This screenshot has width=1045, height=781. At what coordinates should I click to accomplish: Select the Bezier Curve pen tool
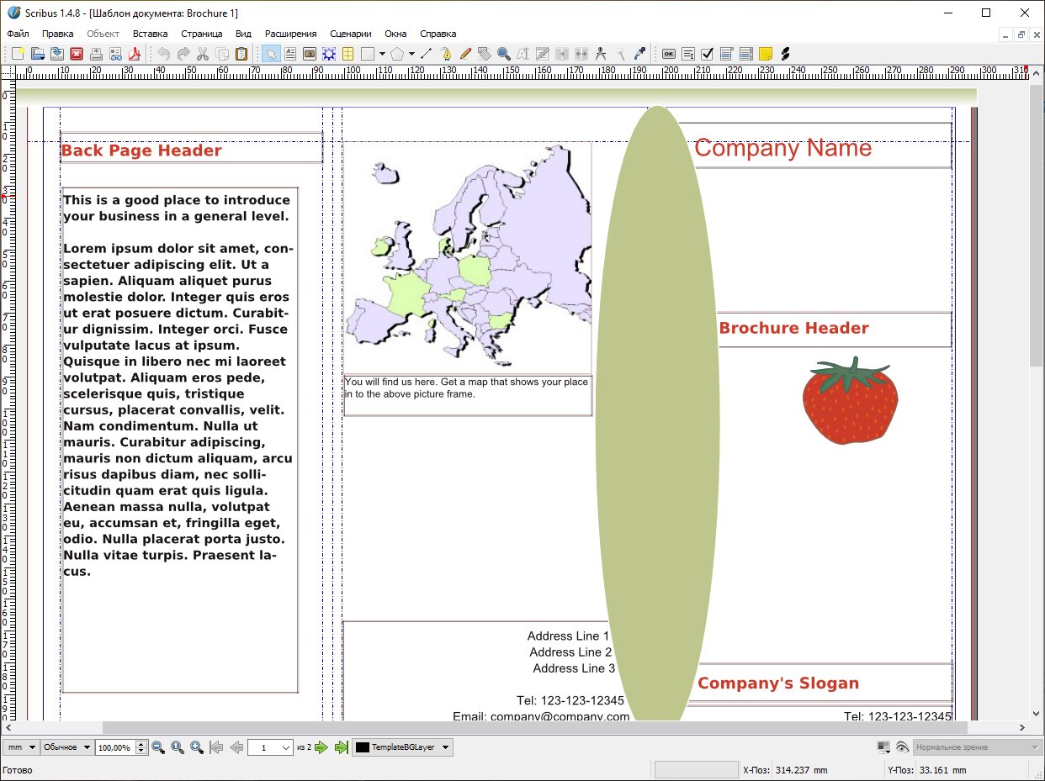pos(447,54)
